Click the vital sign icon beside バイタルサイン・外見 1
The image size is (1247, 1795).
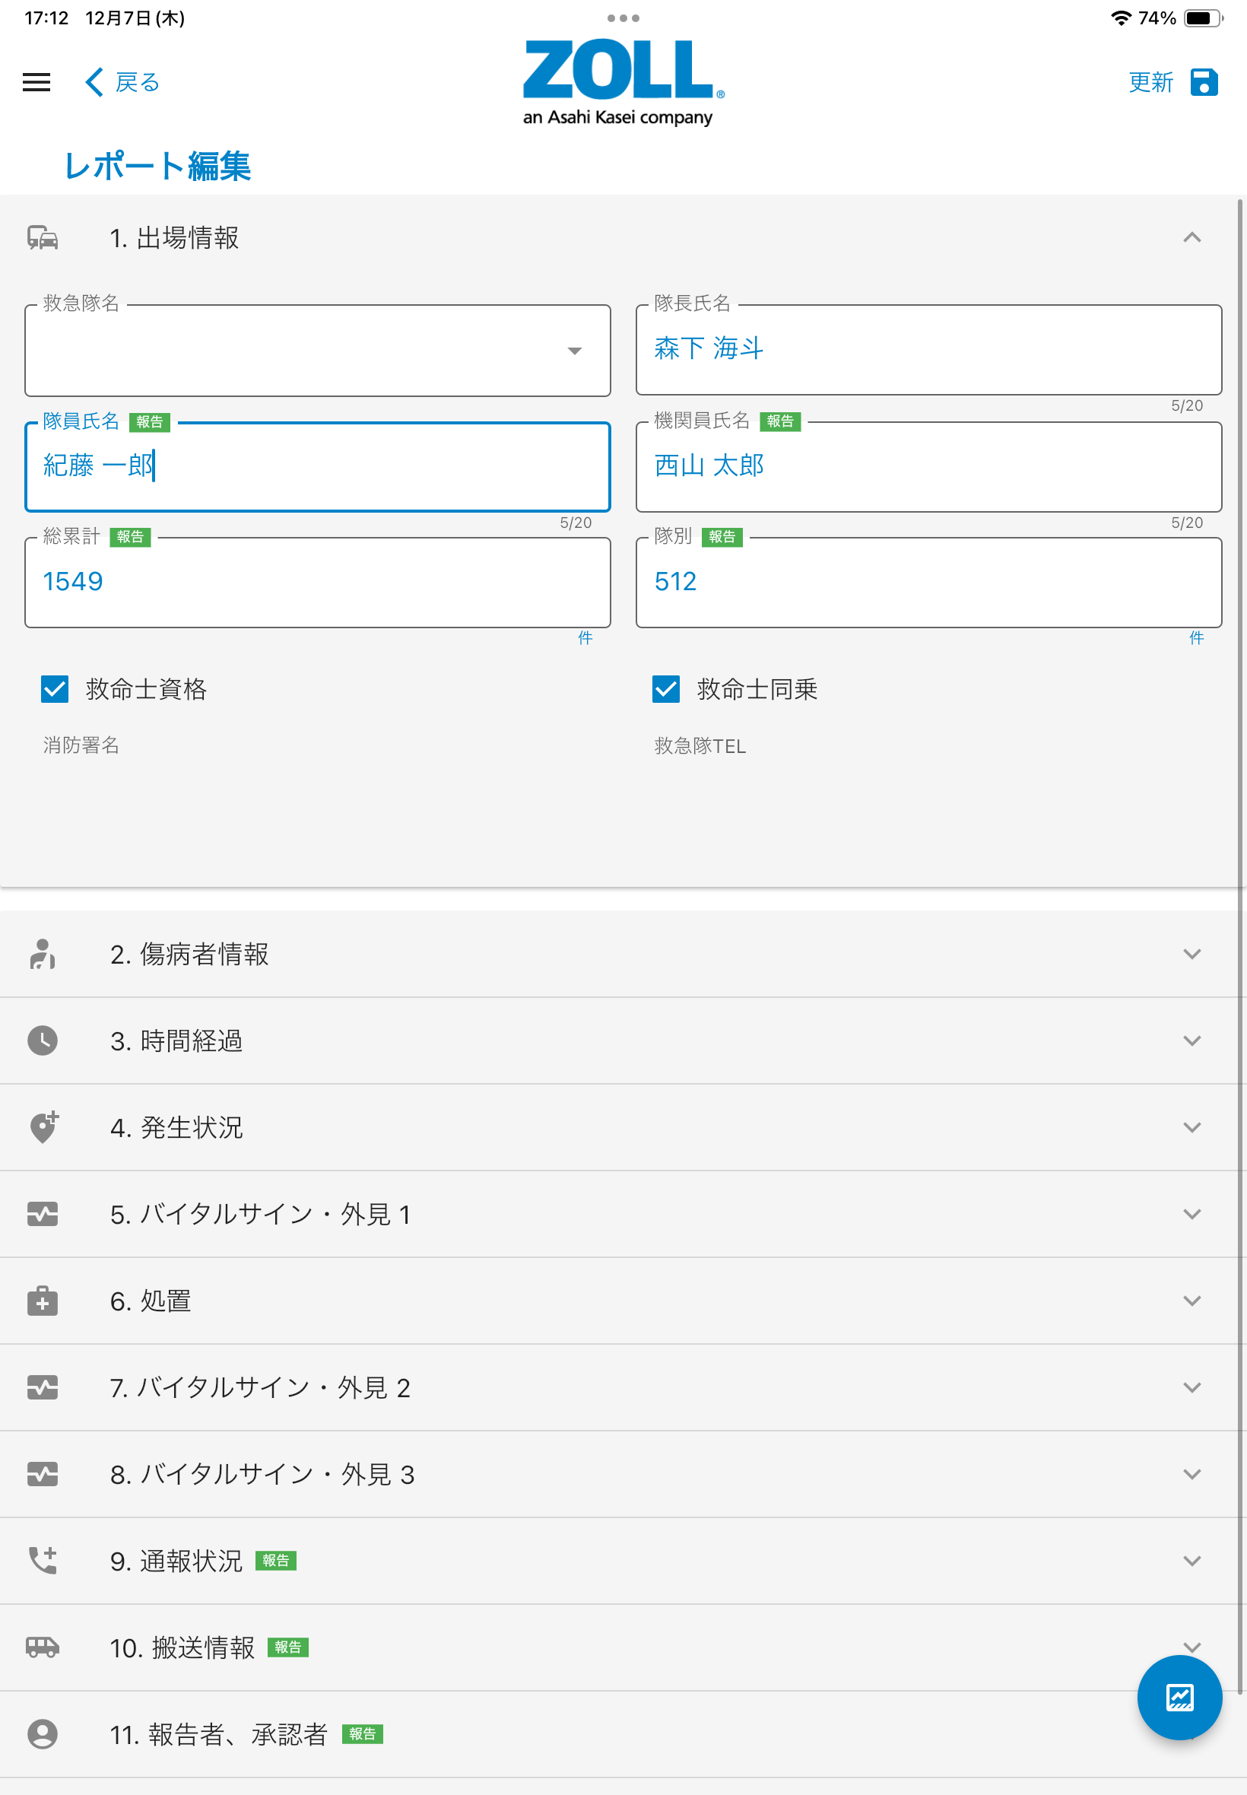43,1214
